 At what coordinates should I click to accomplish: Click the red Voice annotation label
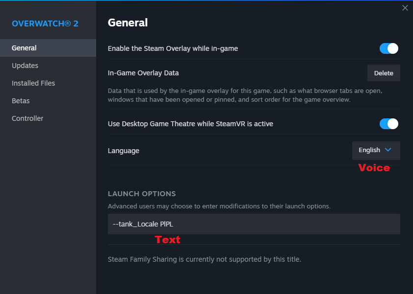[374, 168]
